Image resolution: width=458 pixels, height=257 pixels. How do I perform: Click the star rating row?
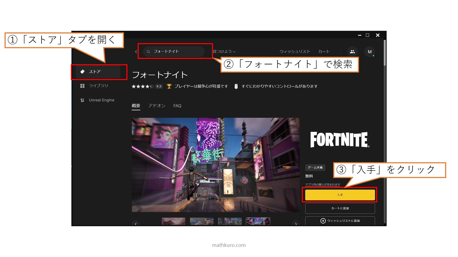143,86
